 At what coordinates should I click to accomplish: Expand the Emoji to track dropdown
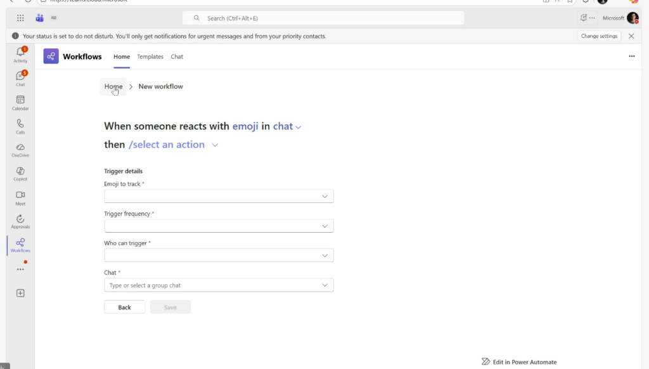click(x=219, y=197)
